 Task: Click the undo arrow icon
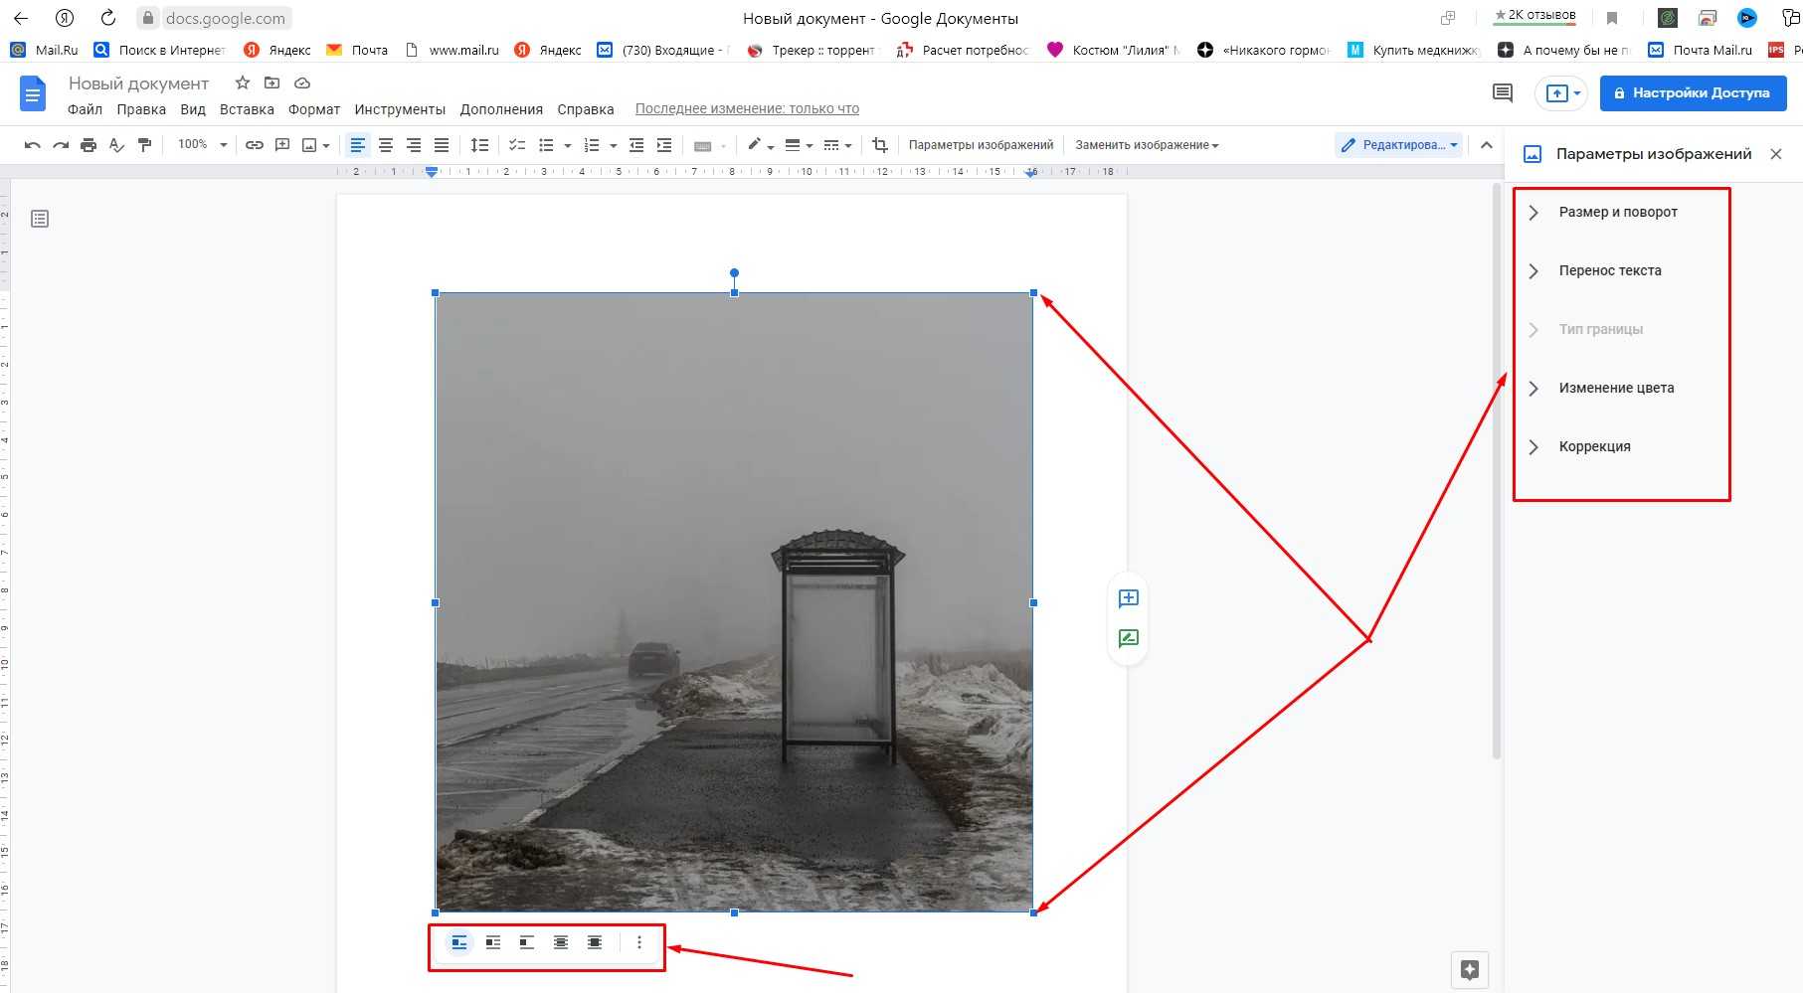(x=32, y=145)
